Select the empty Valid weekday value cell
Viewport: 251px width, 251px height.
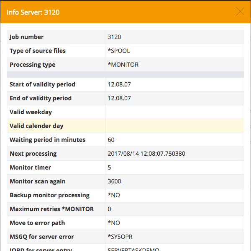(174, 112)
